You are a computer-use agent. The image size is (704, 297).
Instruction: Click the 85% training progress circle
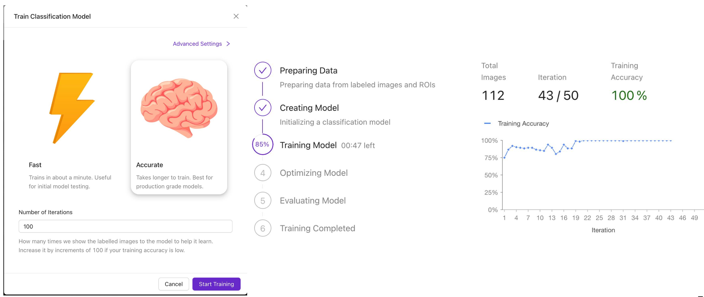[x=262, y=145]
